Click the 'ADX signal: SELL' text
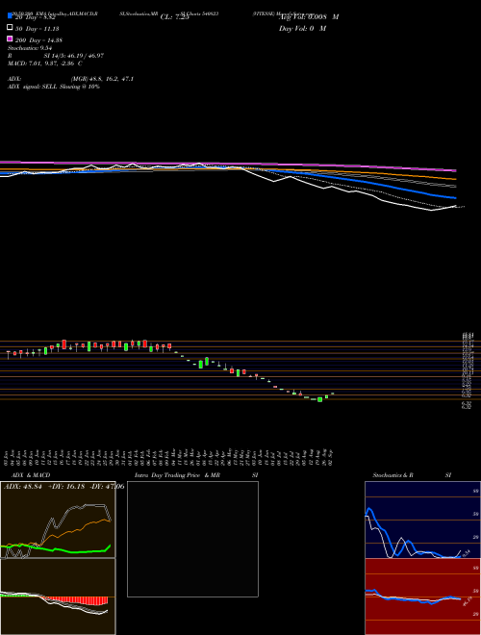The image size is (481, 635). 54,87
